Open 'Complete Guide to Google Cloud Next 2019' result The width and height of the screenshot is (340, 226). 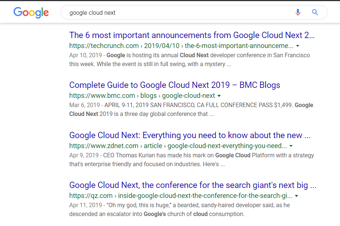[x=174, y=85]
